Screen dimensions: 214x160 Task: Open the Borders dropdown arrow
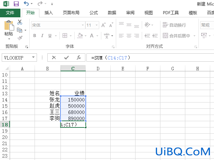pyautogui.click(x=71, y=36)
